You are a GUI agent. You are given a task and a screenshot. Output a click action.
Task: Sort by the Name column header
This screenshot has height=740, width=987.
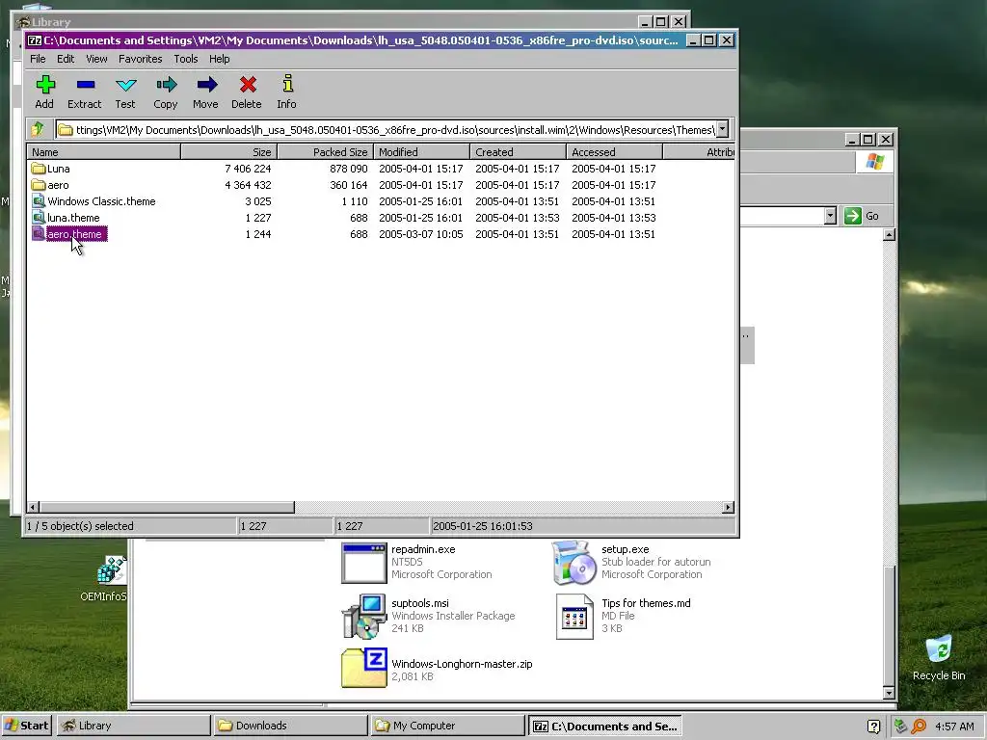point(104,151)
